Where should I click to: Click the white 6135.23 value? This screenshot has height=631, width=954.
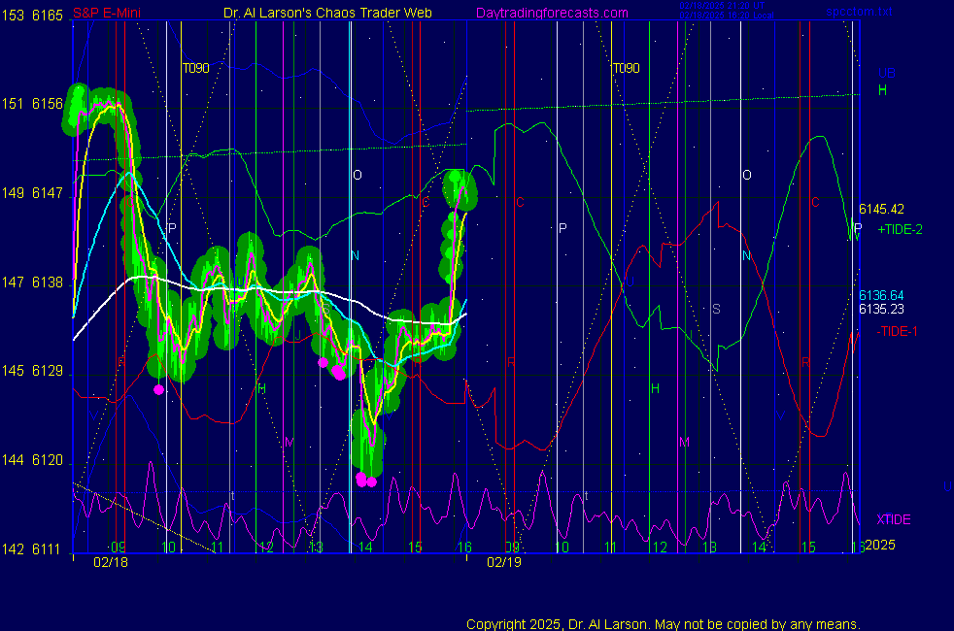pos(881,309)
